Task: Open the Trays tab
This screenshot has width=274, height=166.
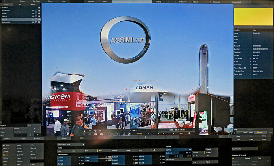Action: 23,139
